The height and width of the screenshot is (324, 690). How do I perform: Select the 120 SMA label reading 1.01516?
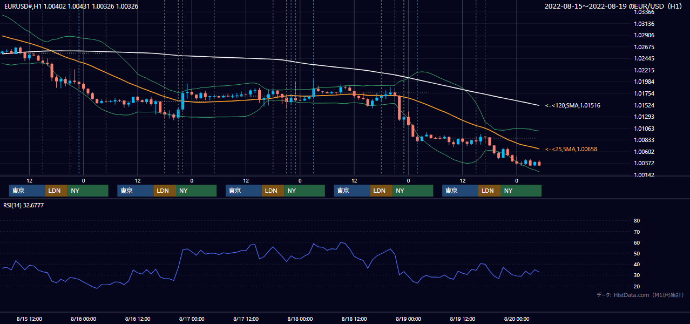click(x=573, y=105)
